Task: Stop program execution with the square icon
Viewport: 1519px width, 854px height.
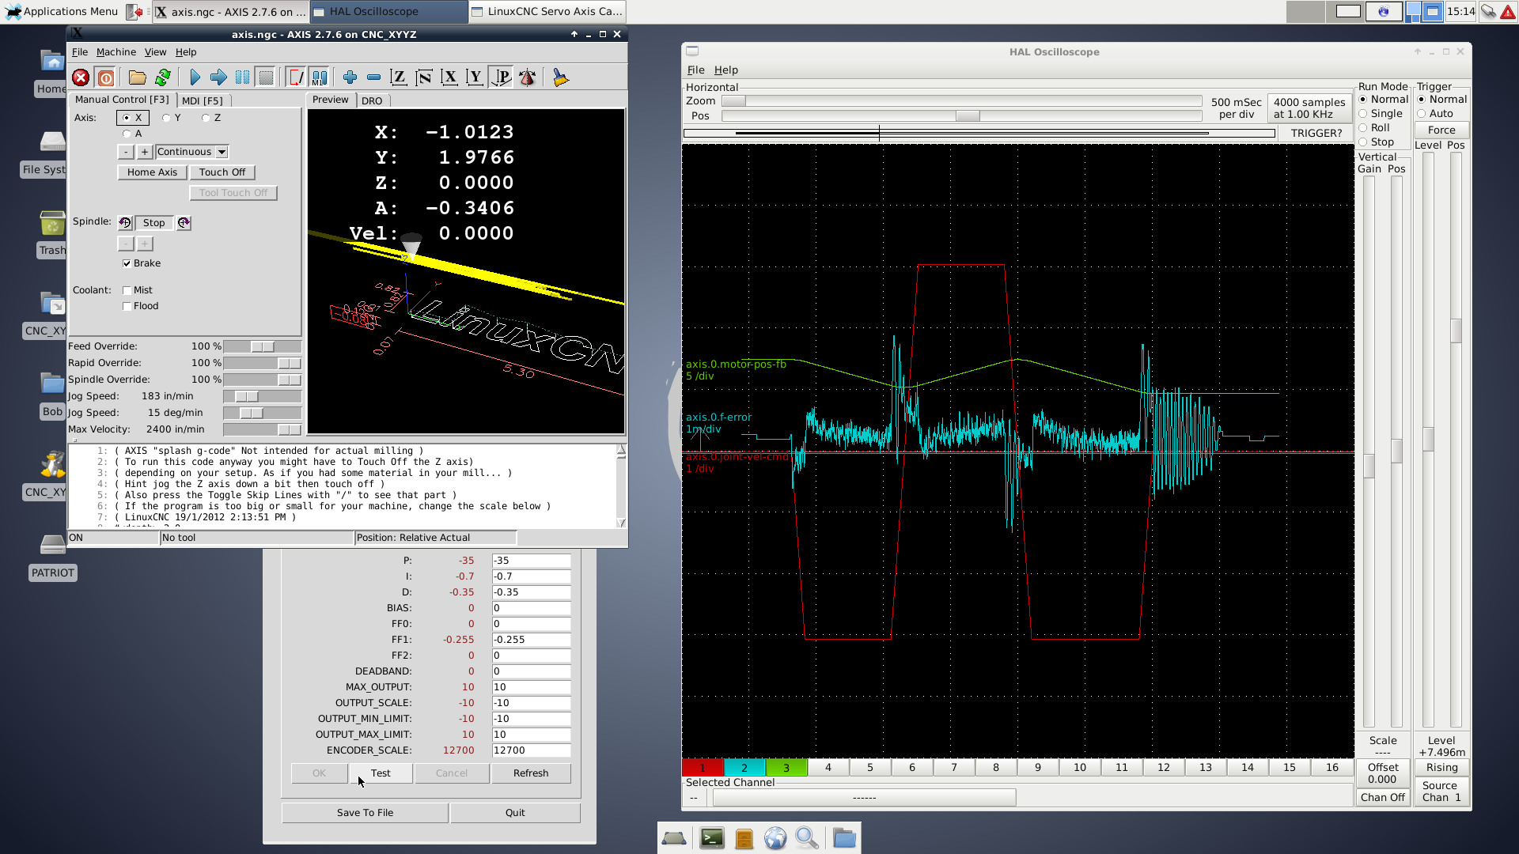Action: click(x=266, y=77)
